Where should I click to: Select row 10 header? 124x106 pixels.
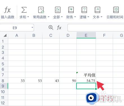coord(4,92)
